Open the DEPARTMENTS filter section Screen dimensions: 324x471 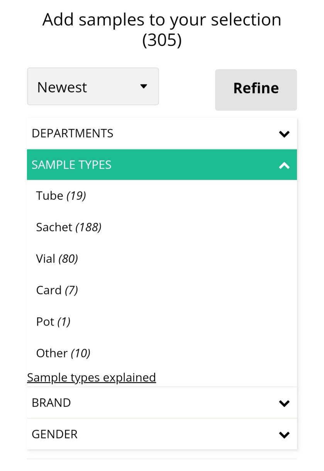tap(73, 133)
